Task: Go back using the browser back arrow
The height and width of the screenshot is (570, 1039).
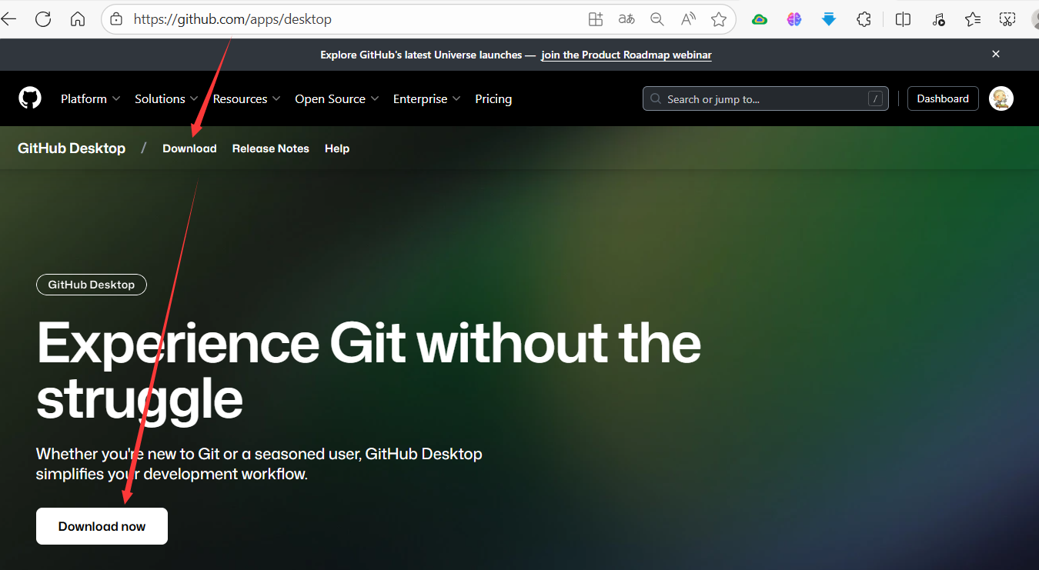Action: 8,19
